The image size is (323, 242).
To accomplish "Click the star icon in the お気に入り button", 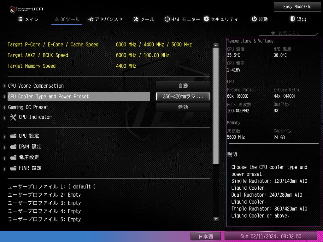I will click(x=273, y=33).
